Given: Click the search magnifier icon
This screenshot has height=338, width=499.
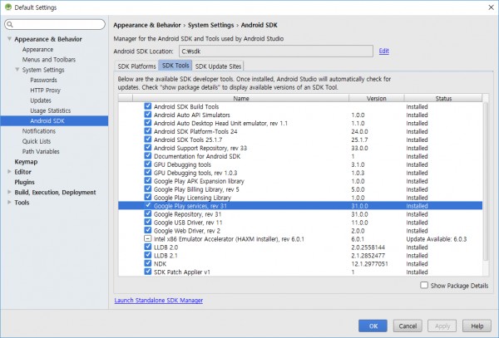Looking at the screenshot, I should [x=10, y=24].
